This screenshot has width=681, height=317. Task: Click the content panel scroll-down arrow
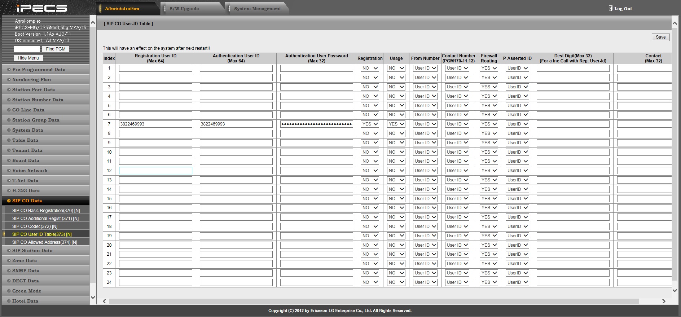pyautogui.click(x=675, y=290)
